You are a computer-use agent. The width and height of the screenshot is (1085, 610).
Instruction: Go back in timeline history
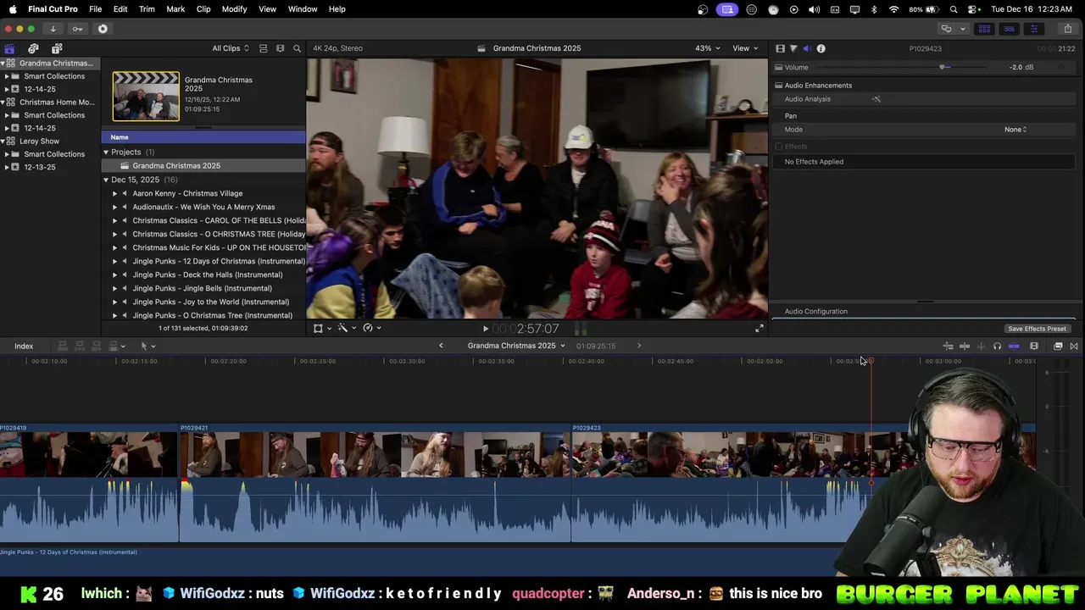coord(441,346)
